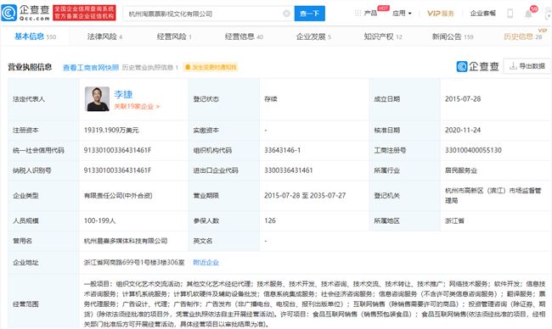Open the 李捷 name link
This screenshot has width=552, height=329.
click(123, 94)
